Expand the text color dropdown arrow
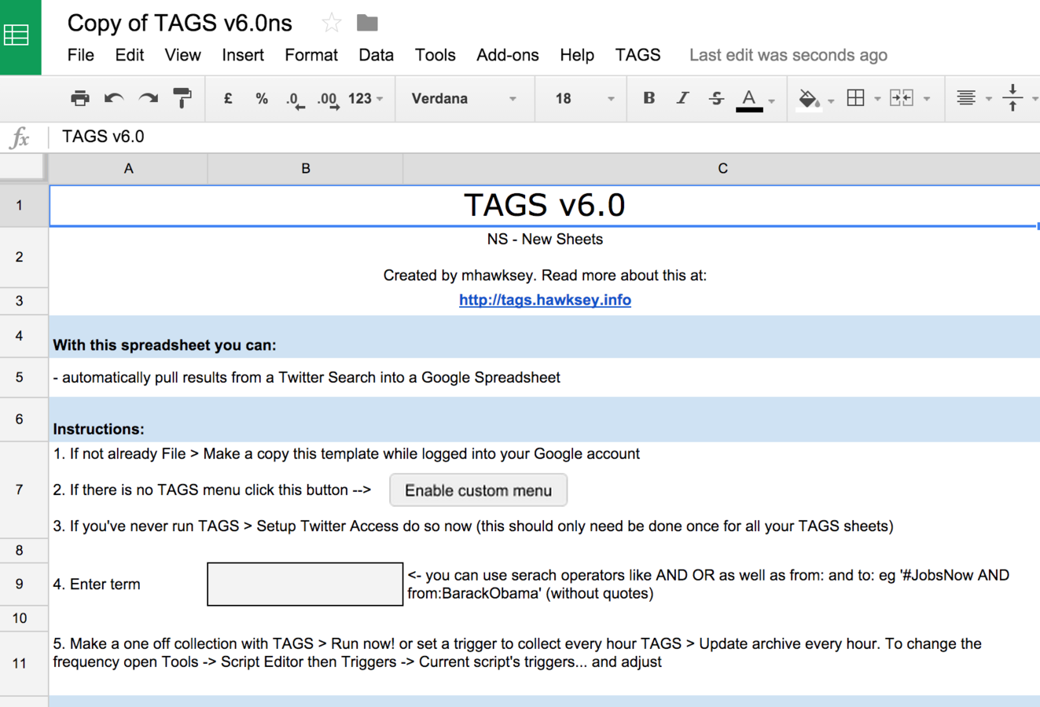Image resolution: width=1040 pixels, height=707 pixels. point(772,101)
